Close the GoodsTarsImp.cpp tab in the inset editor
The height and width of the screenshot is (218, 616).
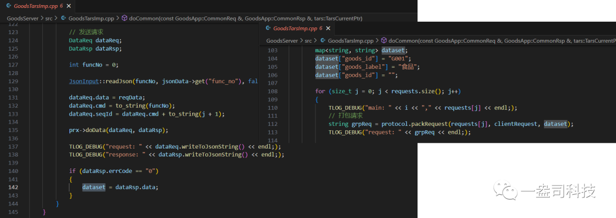point(328,28)
